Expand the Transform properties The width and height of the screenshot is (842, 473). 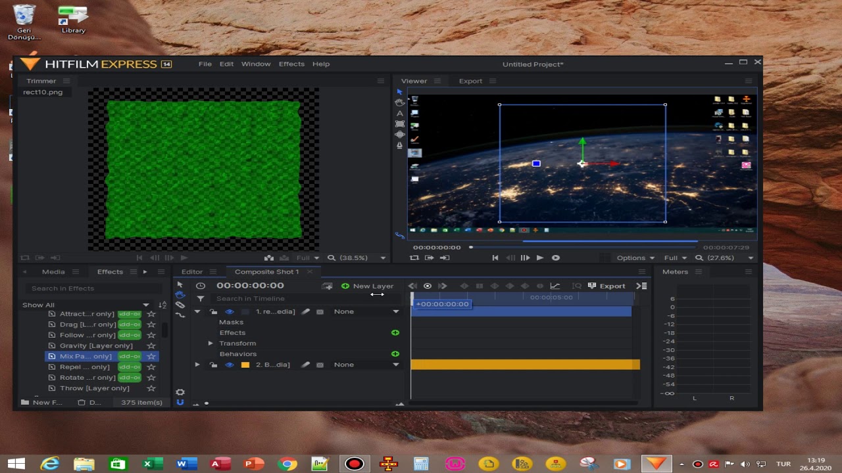(x=210, y=343)
